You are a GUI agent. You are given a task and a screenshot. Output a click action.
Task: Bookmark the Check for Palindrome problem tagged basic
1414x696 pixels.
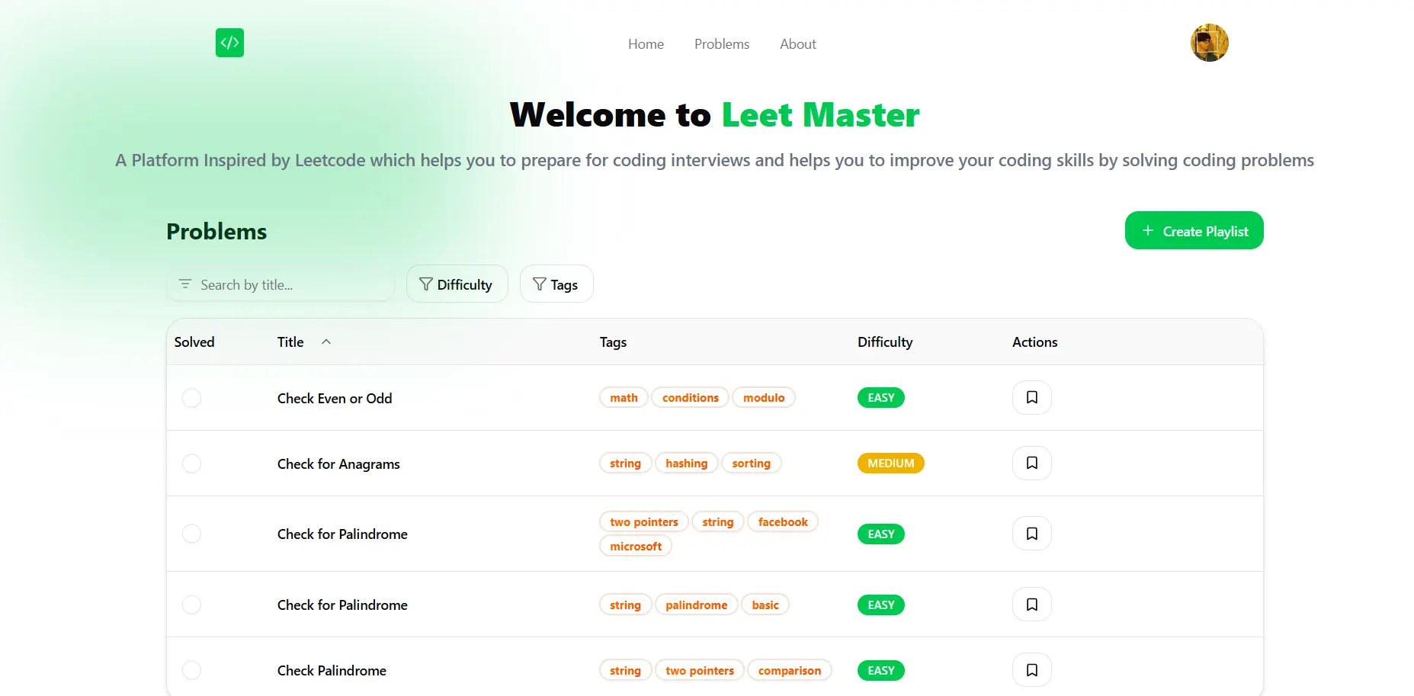coord(1031,605)
